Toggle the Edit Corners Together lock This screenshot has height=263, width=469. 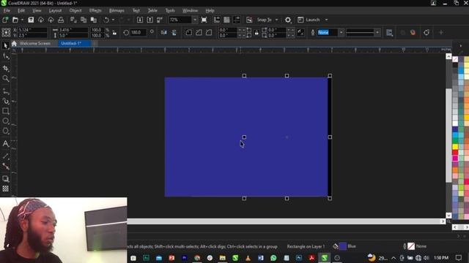[256, 32]
